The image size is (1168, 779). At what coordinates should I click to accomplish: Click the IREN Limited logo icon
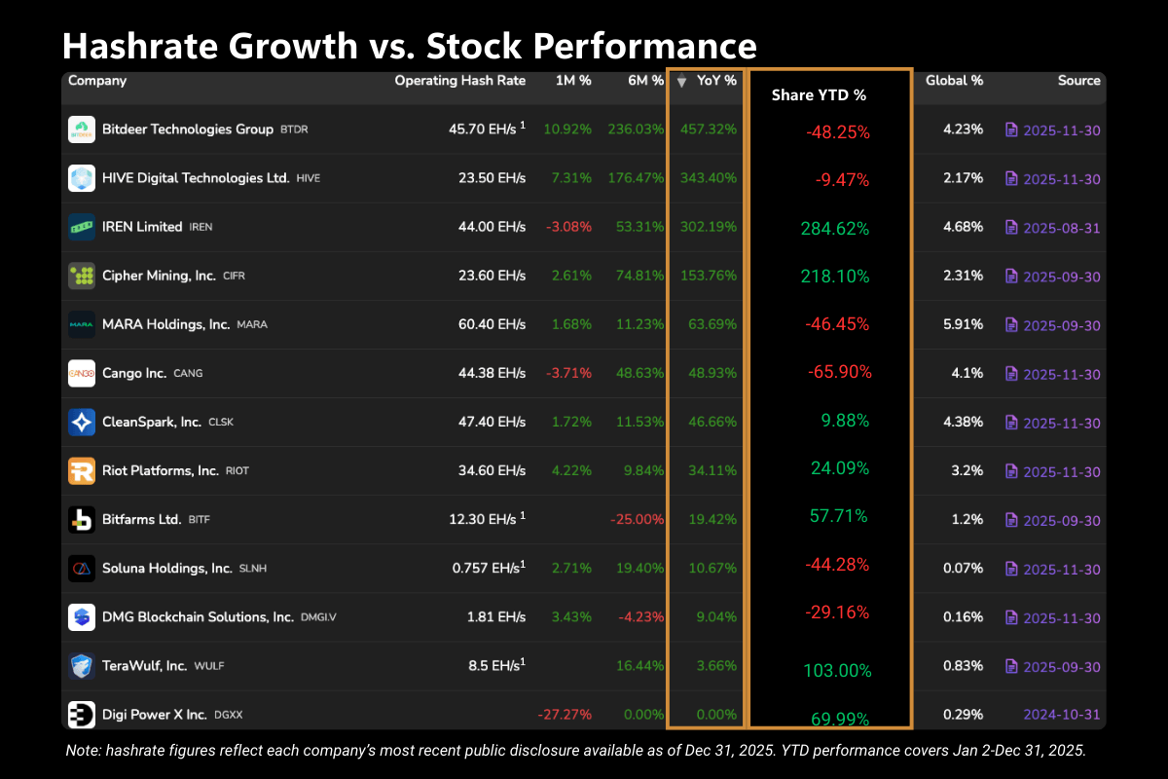[82, 227]
